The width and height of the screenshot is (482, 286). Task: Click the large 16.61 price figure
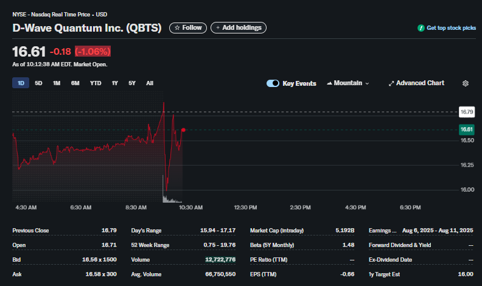click(x=29, y=52)
